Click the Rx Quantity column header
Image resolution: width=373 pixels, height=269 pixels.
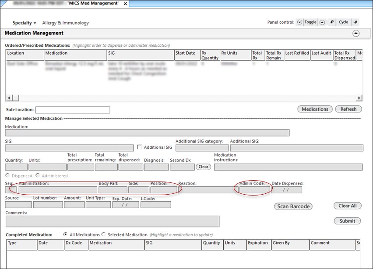tap(210, 55)
